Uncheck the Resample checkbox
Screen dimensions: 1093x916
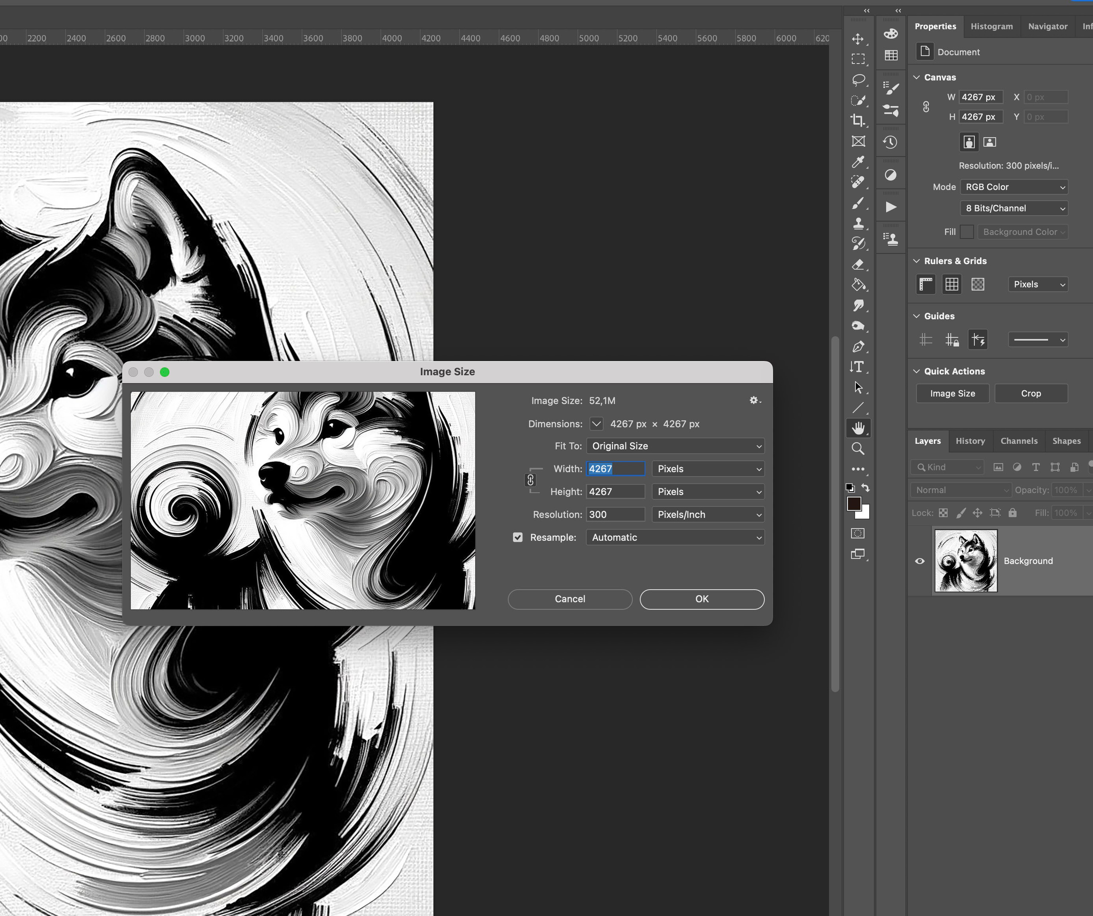point(517,537)
